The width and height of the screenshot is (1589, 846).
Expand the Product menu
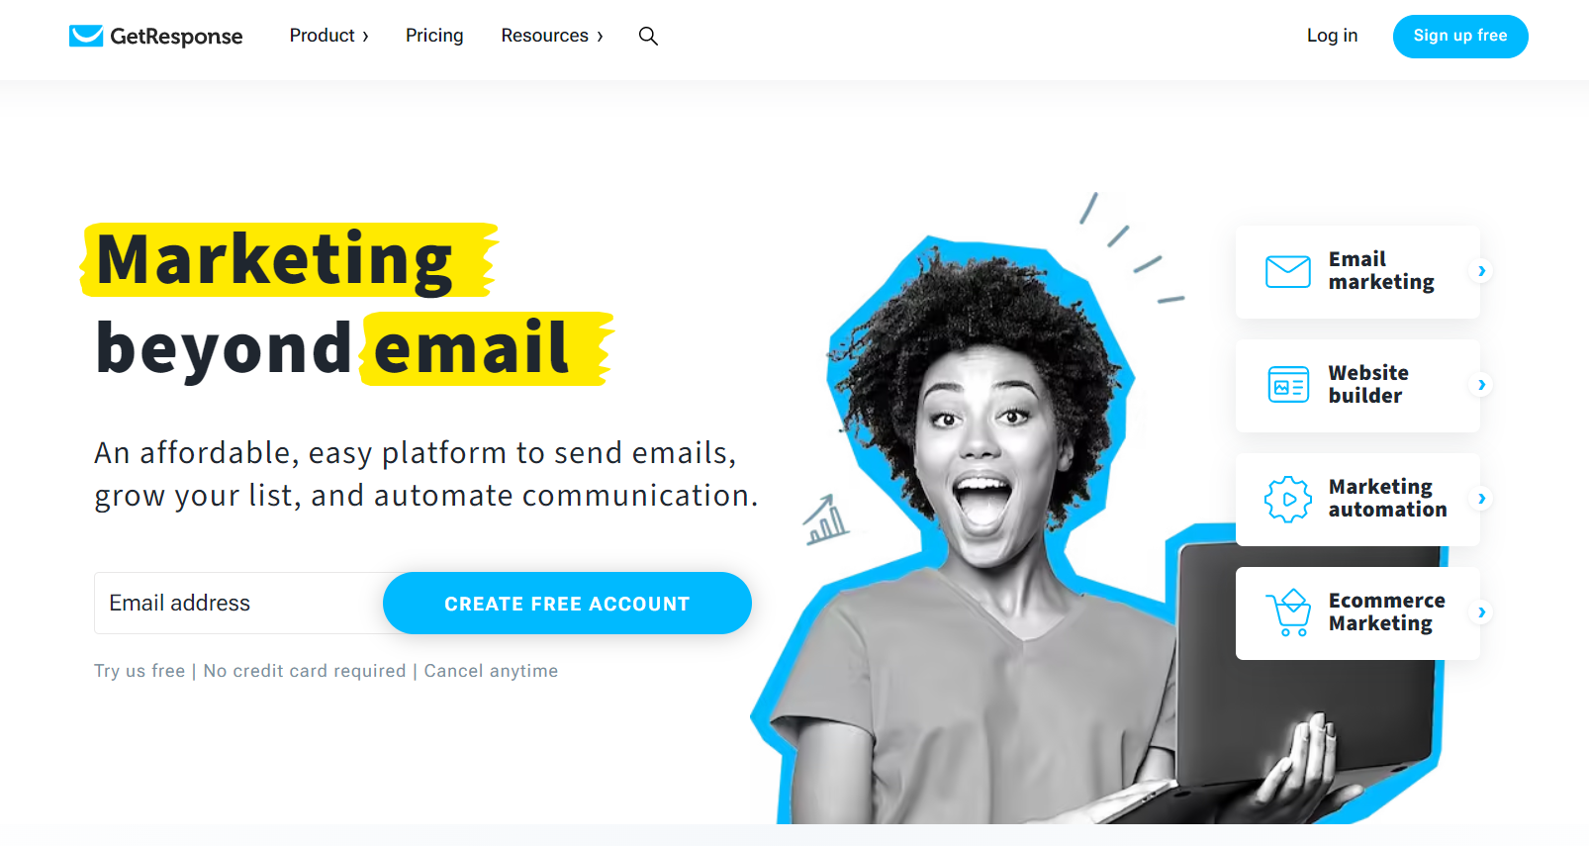pyautogui.click(x=328, y=36)
